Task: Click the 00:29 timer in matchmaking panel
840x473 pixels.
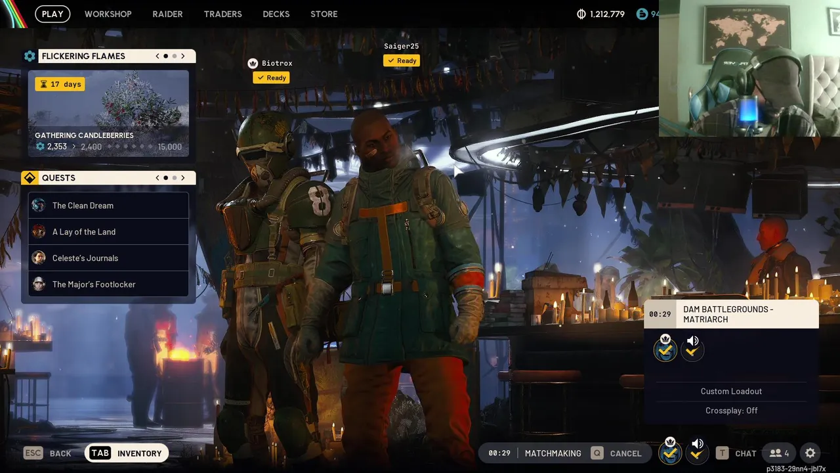Action: tap(660, 314)
